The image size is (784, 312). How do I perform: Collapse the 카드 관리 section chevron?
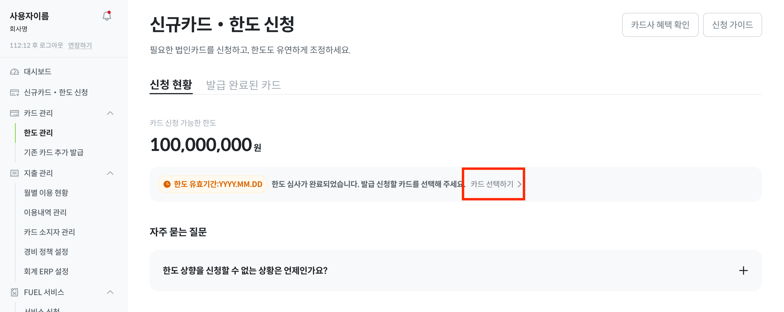[x=110, y=113]
